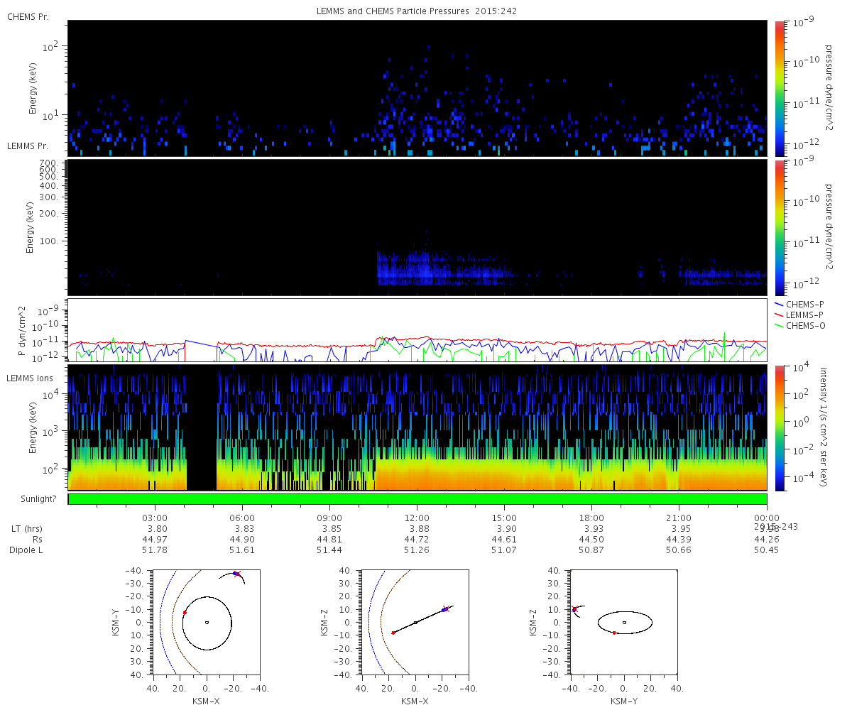Click the LEMMS Ions intensity color bar

(x=779, y=427)
